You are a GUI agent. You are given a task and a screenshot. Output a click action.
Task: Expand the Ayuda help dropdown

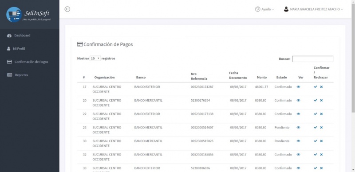point(264,9)
